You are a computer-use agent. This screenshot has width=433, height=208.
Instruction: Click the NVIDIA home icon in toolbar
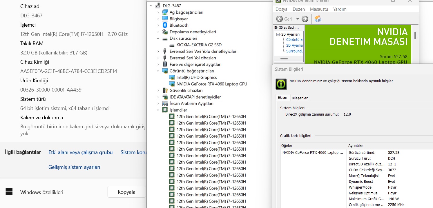[x=318, y=19]
